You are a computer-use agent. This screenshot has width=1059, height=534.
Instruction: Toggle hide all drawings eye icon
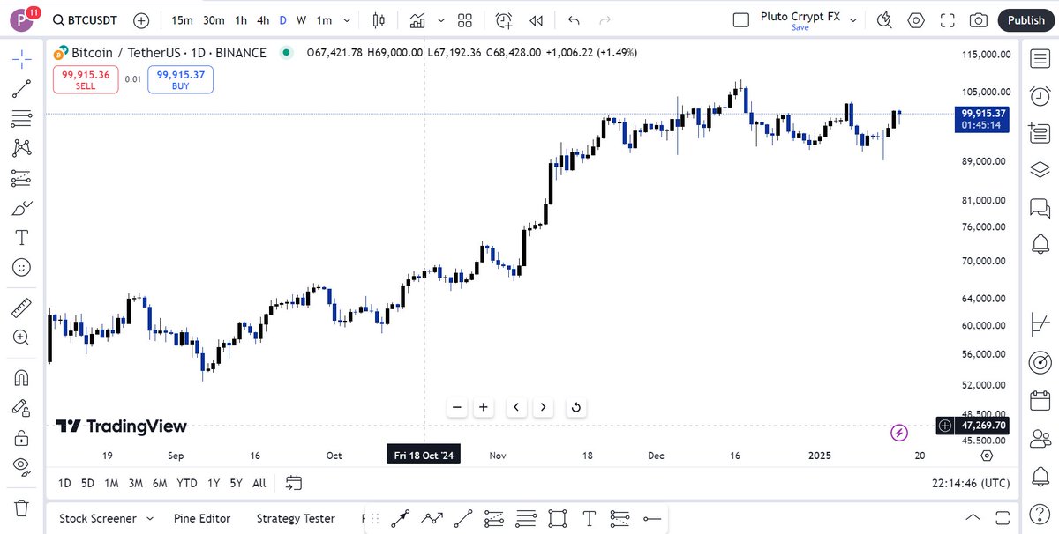click(22, 467)
